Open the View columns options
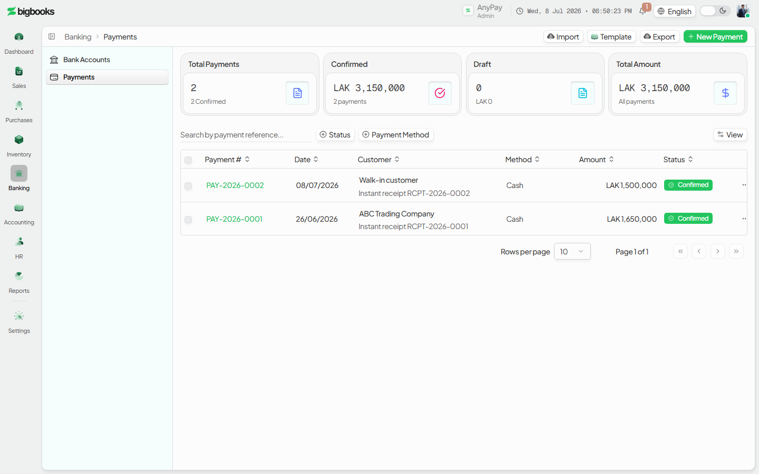This screenshot has width=759, height=474. [x=730, y=135]
